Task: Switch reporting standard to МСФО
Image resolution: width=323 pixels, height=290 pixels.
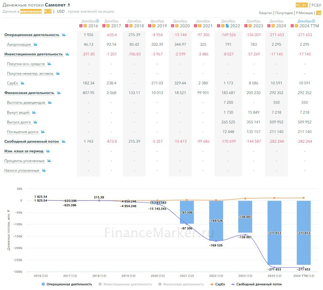Action: [x=302, y=5]
